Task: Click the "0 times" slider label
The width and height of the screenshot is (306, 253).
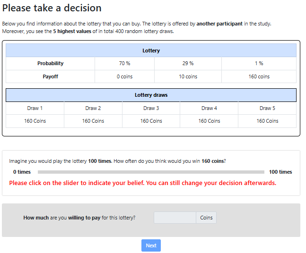Action: click(x=22, y=172)
